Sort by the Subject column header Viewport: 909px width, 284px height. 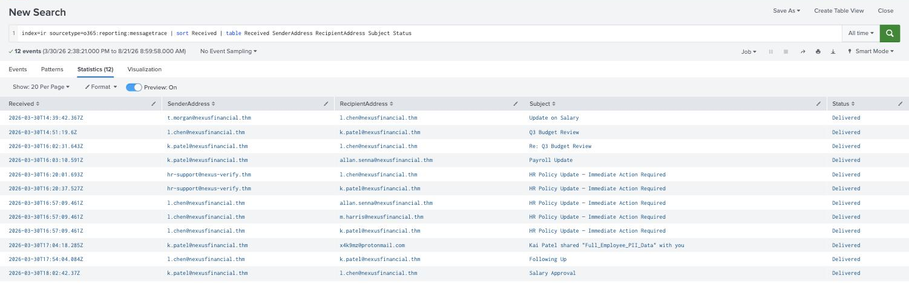pyautogui.click(x=542, y=104)
